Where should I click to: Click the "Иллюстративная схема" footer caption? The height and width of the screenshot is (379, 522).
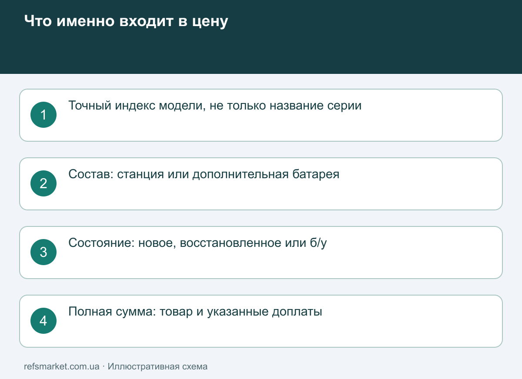coord(157,366)
